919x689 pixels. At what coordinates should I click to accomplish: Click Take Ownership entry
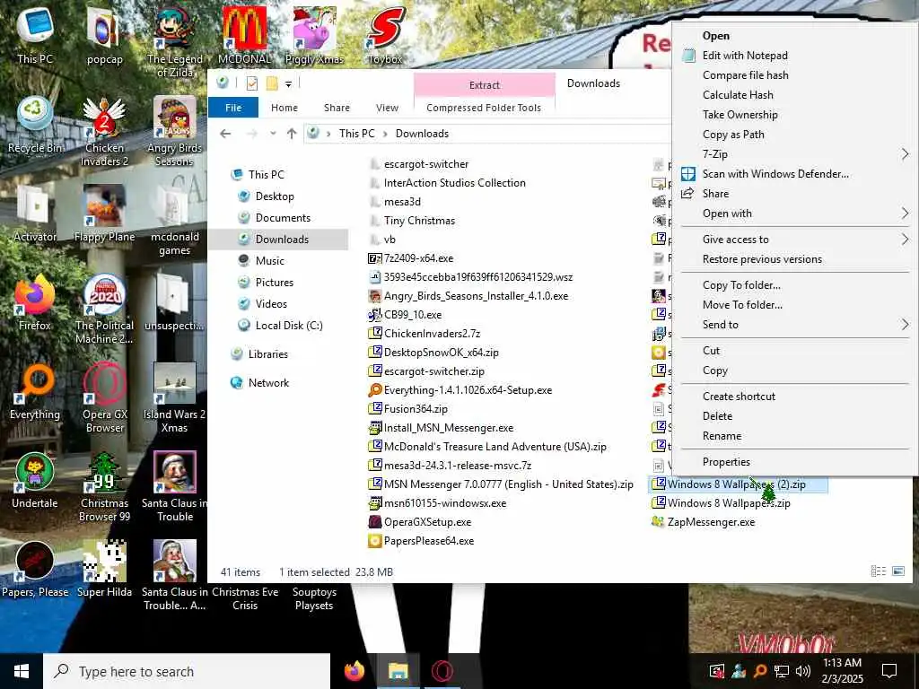click(x=794, y=115)
